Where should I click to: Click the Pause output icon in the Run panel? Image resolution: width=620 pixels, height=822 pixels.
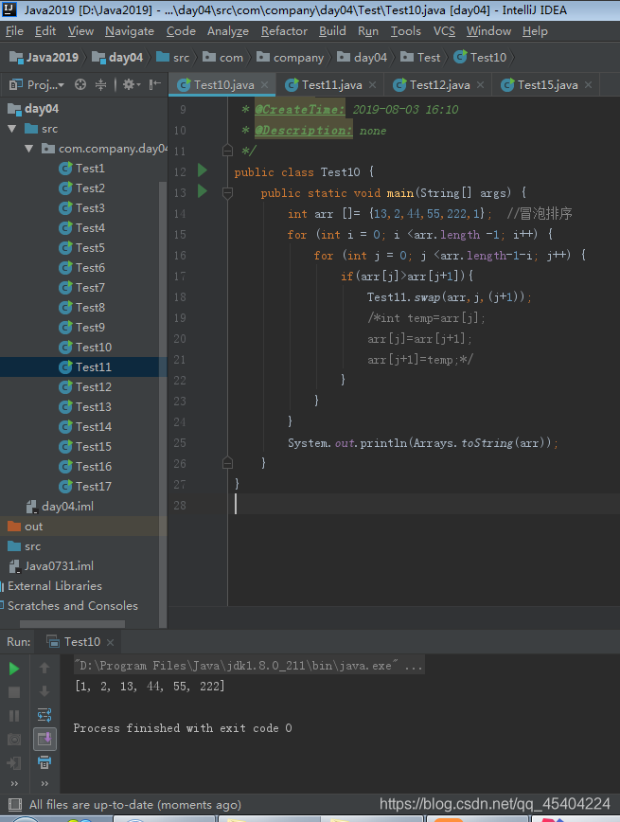point(14,716)
